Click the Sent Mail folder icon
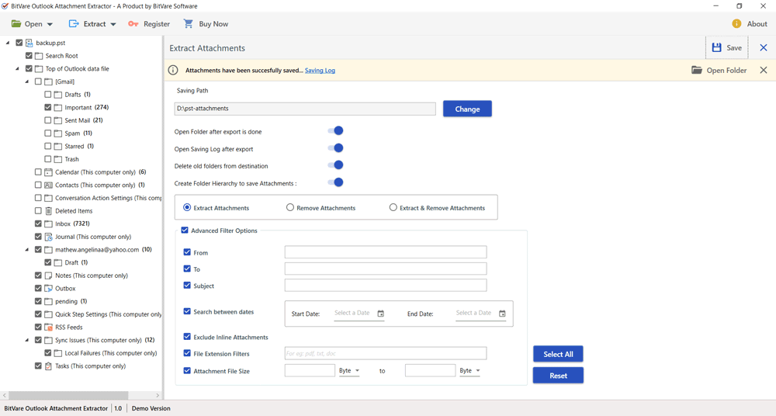Screen dimensions: 776x416 (58, 120)
